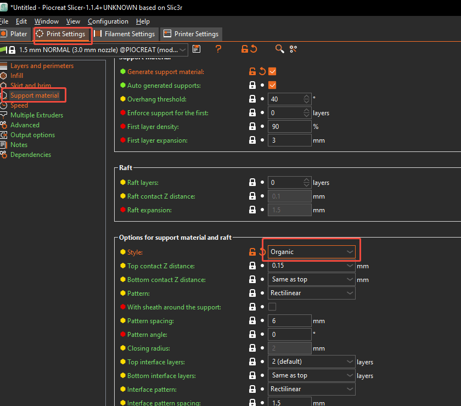This screenshot has height=406, width=461.
Task: Select Layers and perimeters in sidebar
Action: [42, 66]
